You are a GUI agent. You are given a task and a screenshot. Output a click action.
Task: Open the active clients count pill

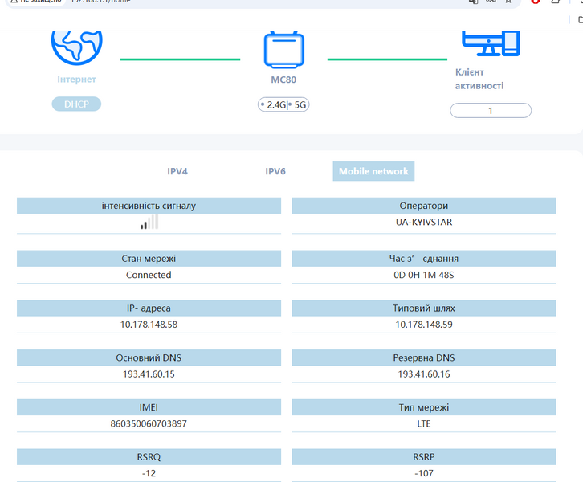coord(491,111)
